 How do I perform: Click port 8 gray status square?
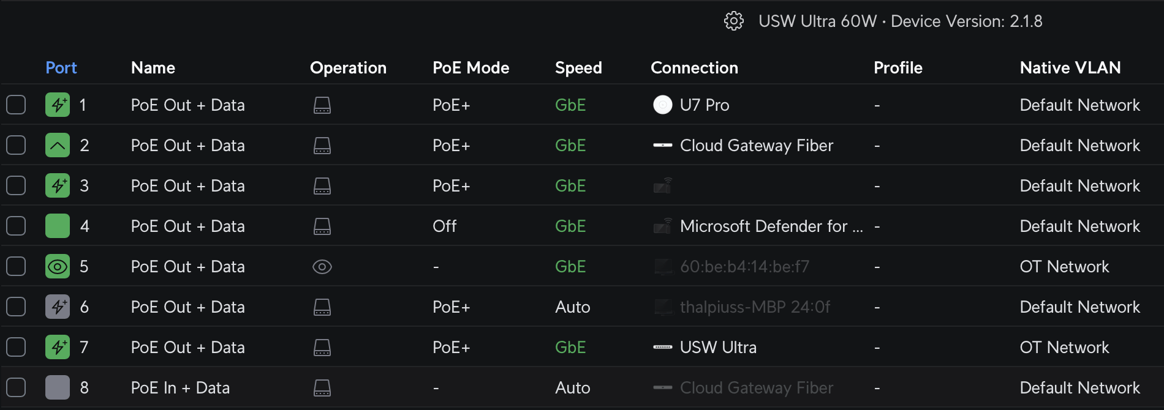coord(58,388)
